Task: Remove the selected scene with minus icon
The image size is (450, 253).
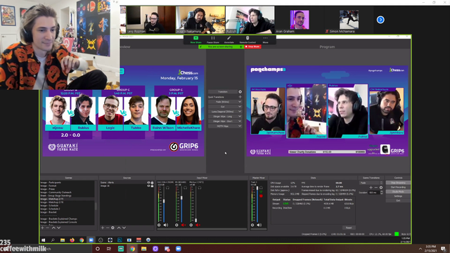Action: point(48,228)
